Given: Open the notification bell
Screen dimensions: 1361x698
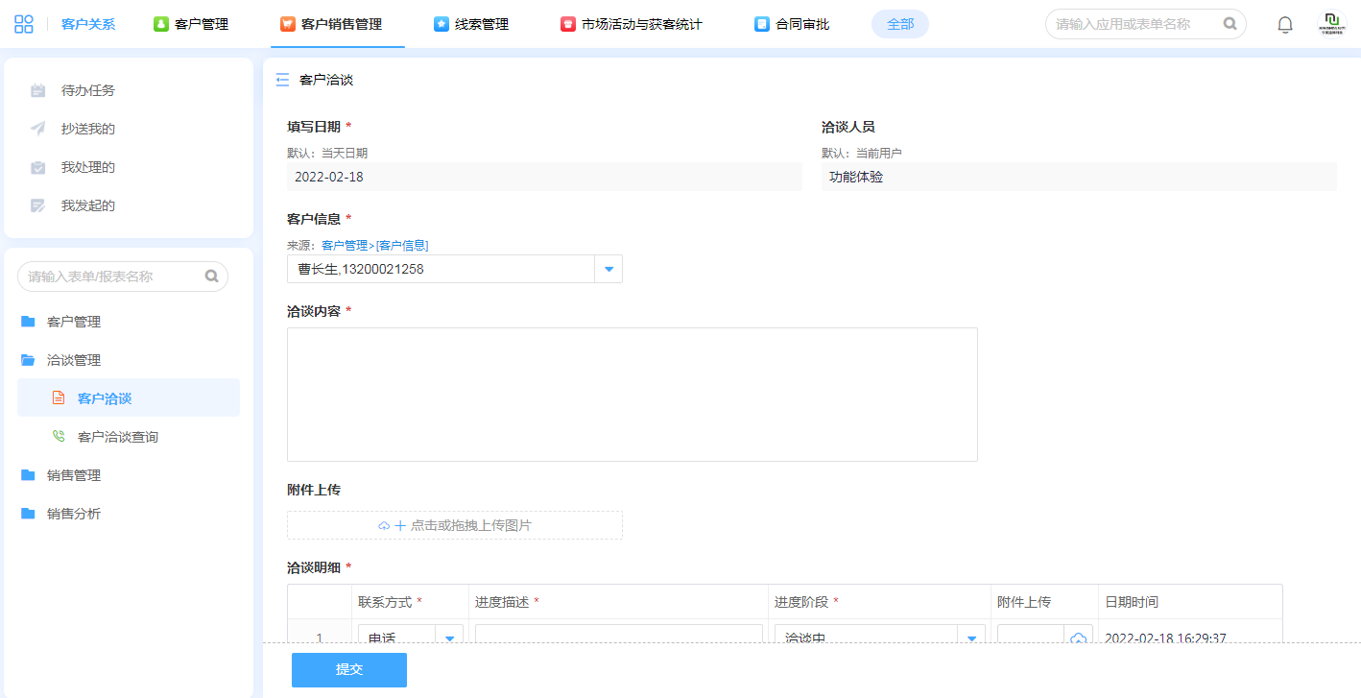Looking at the screenshot, I should tap(1285, 25).
